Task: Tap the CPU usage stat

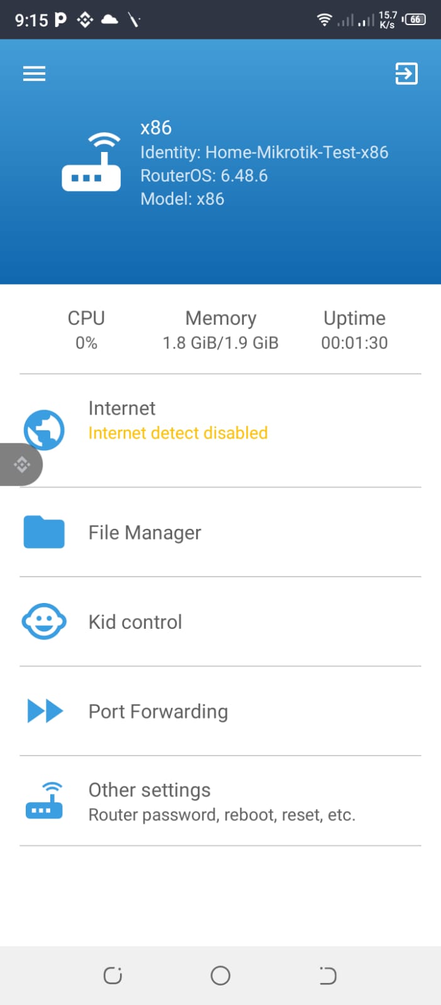Action: 86,330
